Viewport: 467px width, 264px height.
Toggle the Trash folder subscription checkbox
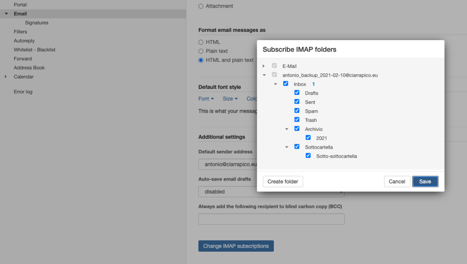point(297,119)
